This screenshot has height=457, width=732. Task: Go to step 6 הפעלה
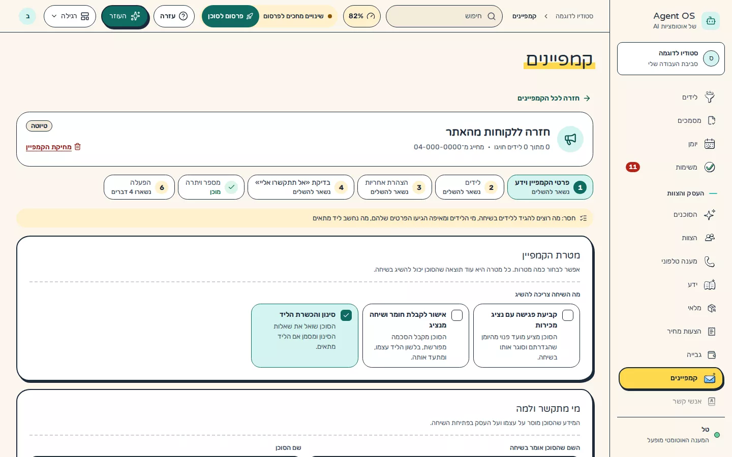click(139, 187)
